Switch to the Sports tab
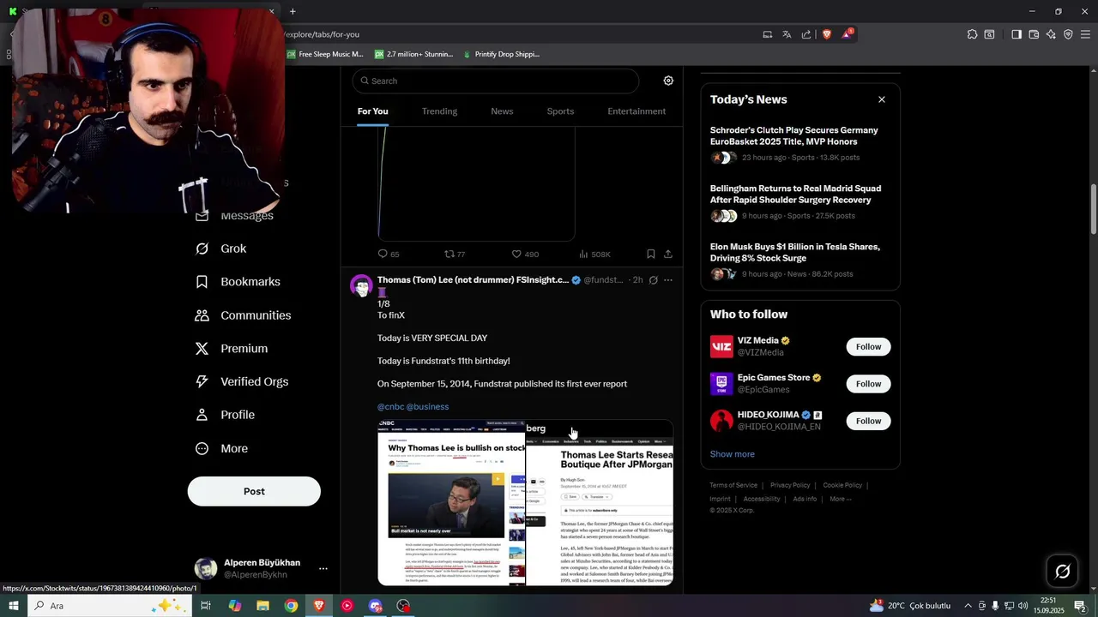Screen dimensions: 1098x617 (x=560, y=111)
